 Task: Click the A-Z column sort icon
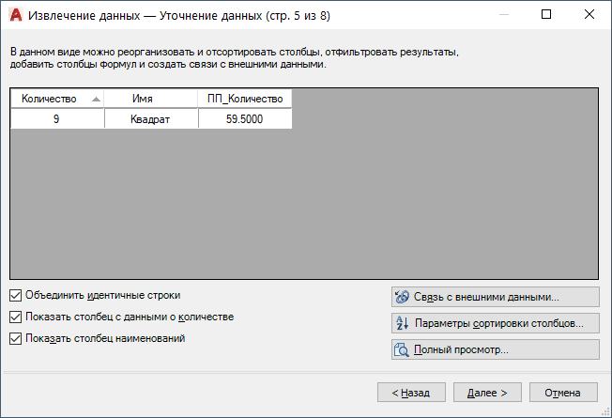tap(401, 323)
